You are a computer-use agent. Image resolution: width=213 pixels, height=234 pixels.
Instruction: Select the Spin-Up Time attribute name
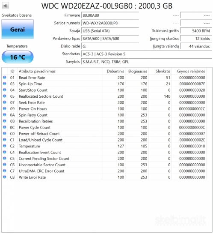[30, 84]
